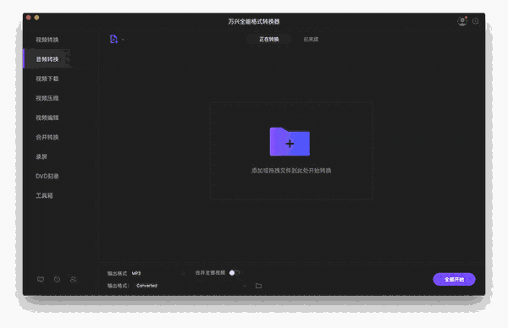The width and height of the screenshot is (508, 328).
Task: Expand the add file dropdown arrow
Action: pyautogui.click(x=123, y=40)
